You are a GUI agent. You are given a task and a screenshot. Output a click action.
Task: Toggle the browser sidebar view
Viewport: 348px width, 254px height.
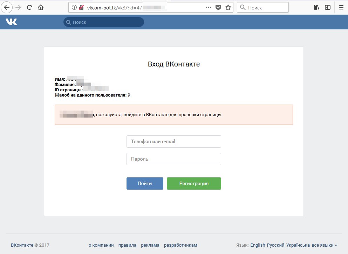pyautogui.click(x=328, y=7)
